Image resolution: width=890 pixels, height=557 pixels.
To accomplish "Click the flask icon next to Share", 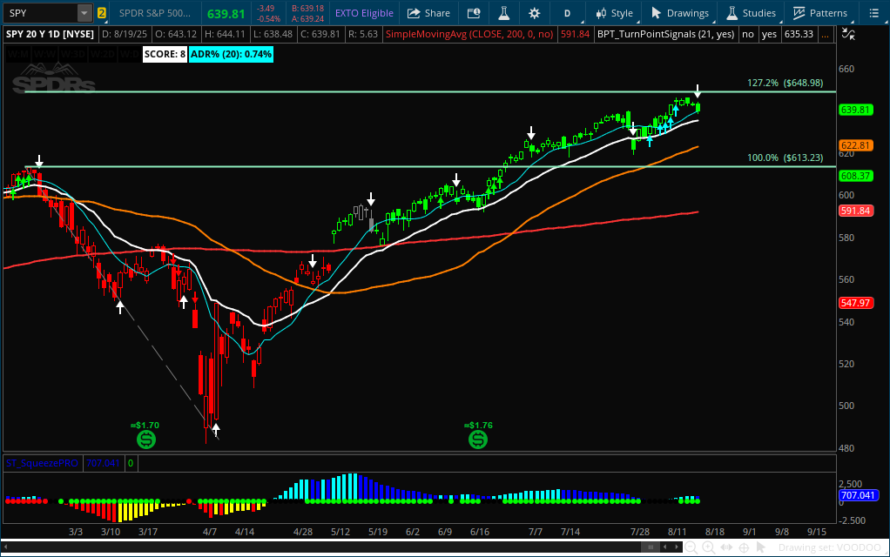I will [x=503, y=13].
